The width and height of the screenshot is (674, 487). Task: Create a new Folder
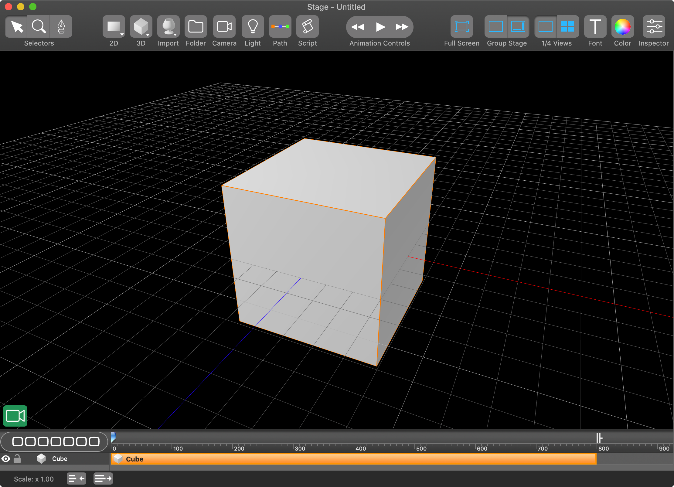point(196,27)
